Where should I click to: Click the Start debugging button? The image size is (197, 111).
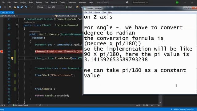(x=69, y=7)
